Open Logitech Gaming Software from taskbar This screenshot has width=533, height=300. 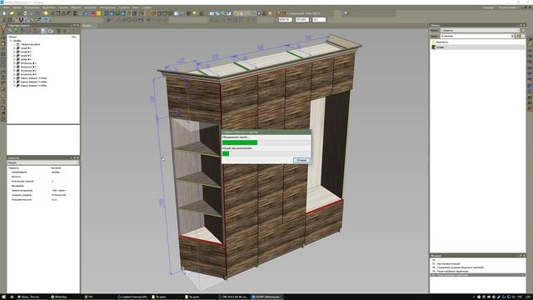(133, 297)
